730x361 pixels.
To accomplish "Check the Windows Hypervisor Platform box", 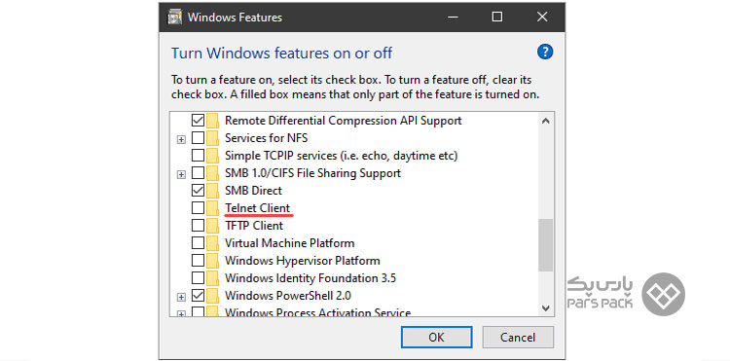I will 198,261.
